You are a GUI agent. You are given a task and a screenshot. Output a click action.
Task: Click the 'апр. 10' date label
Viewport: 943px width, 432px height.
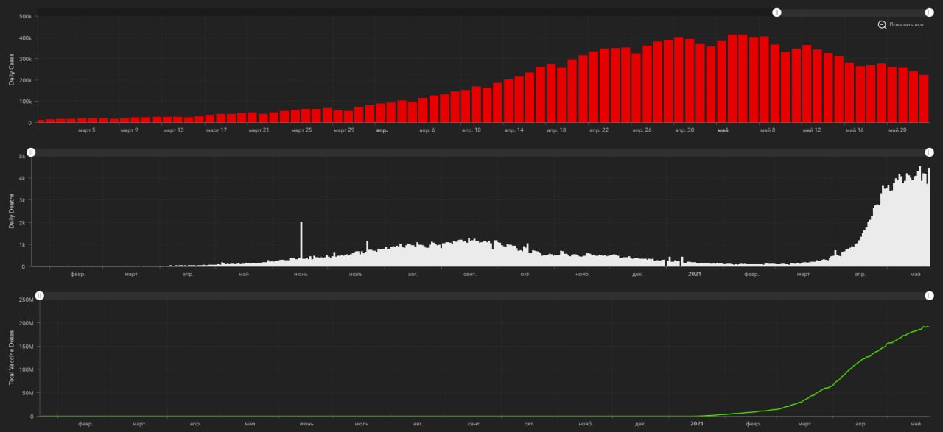point(471,130)
